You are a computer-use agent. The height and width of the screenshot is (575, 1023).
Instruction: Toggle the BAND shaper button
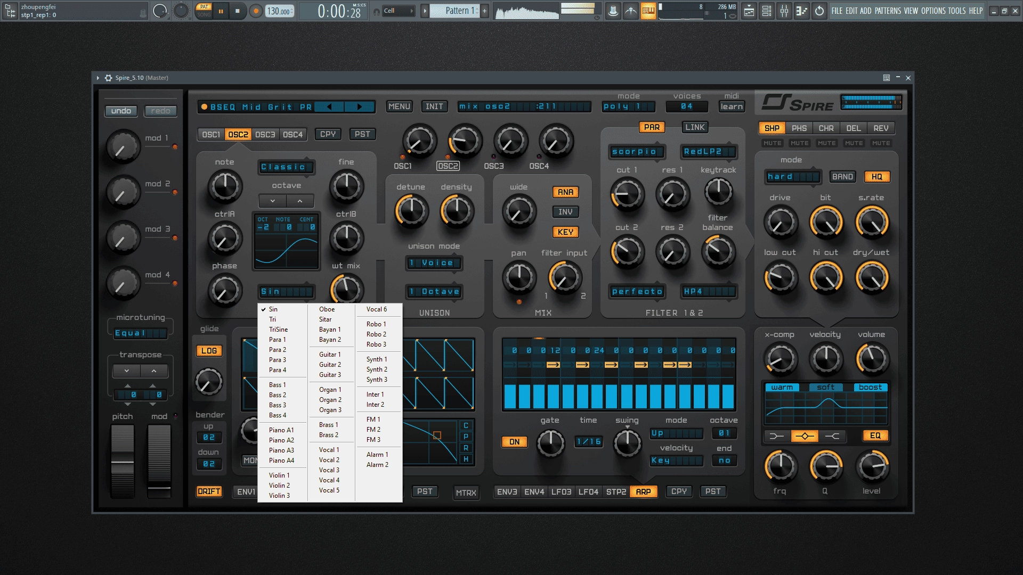click(842, 177)
